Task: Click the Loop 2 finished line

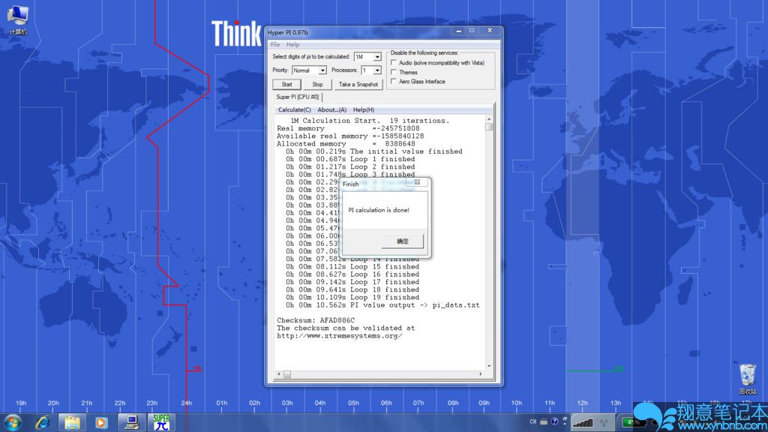Action: coord(351,167)
